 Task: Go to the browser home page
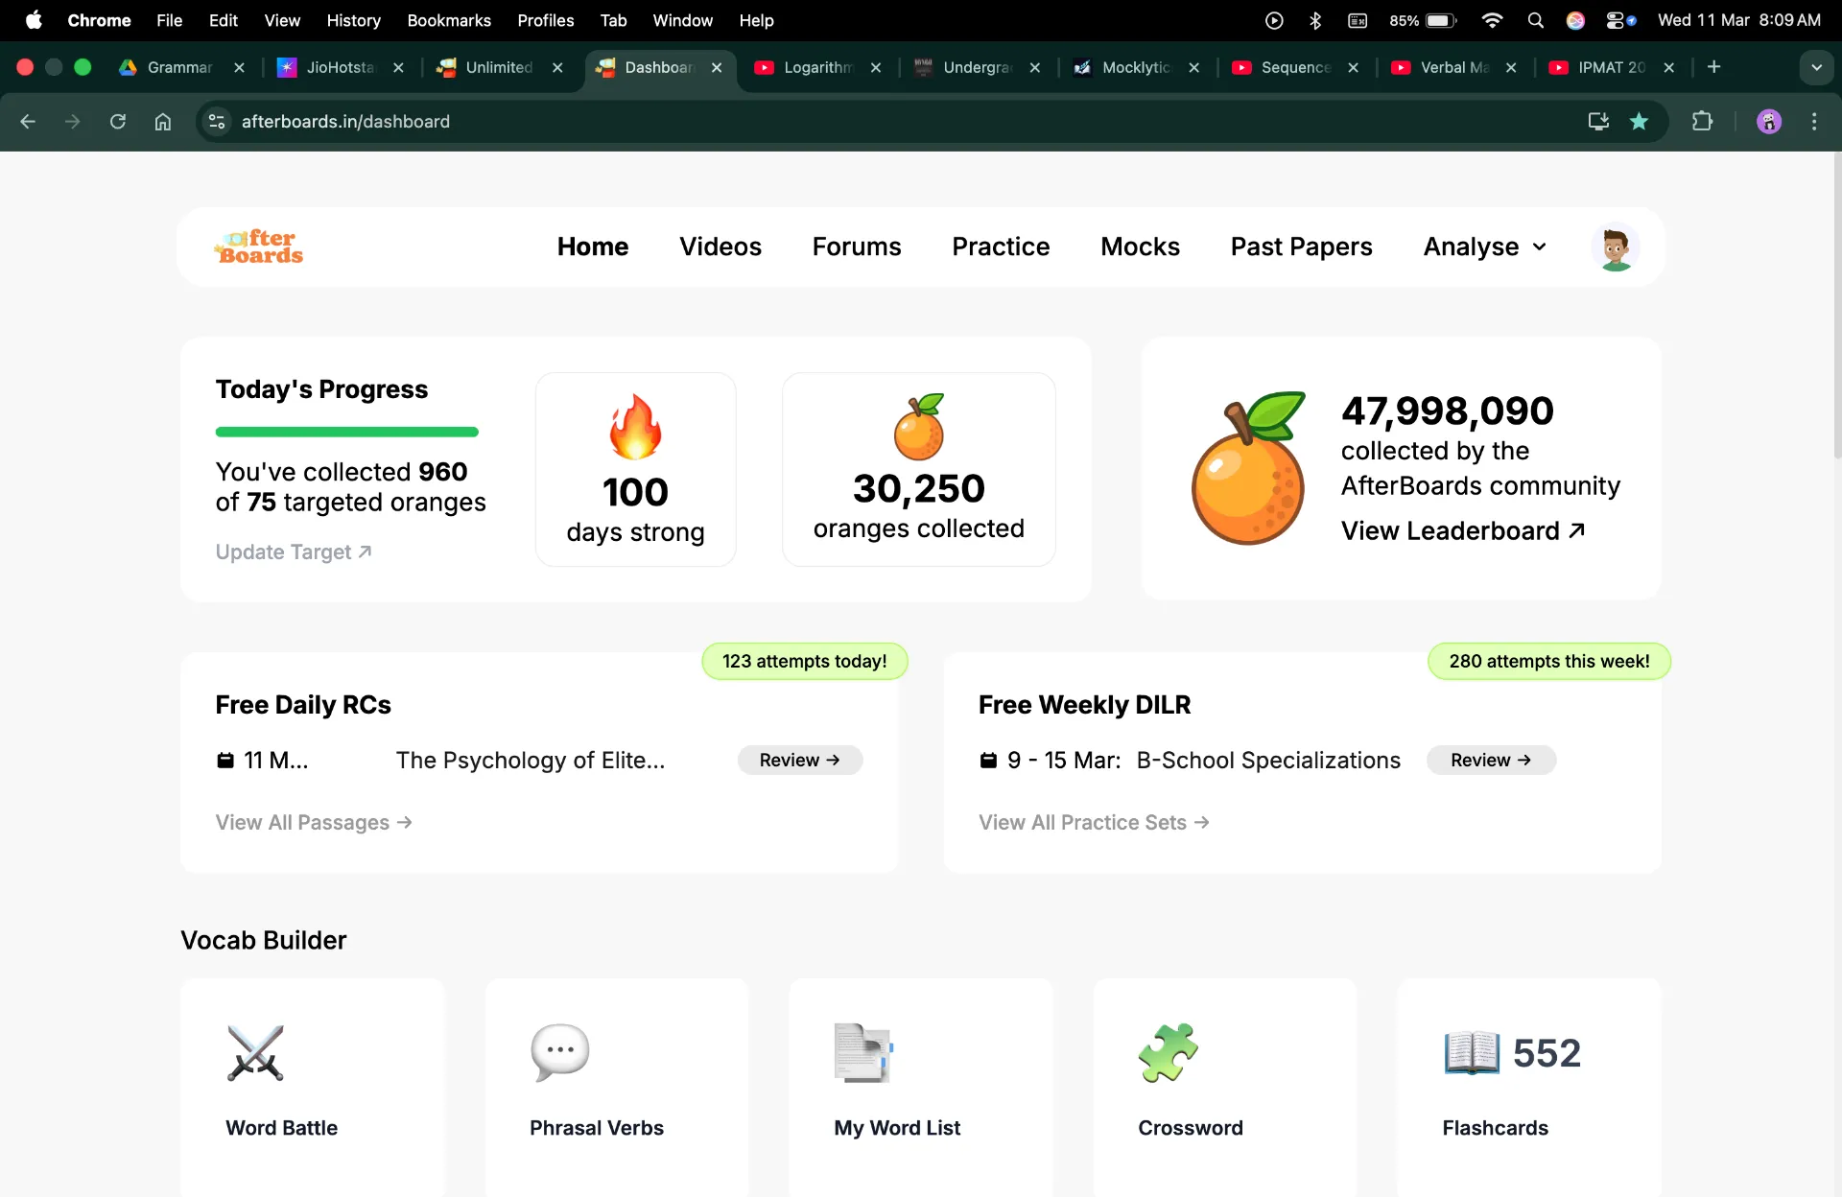click(x=163, y=121)
